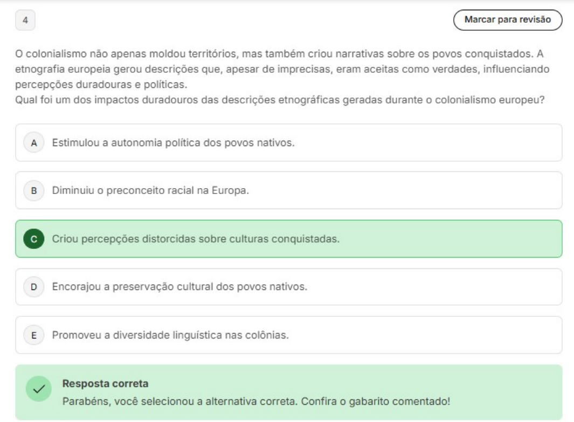Choose answer 'Encorajou a preservação cultural dos povos nativos'
The image size is (574, 422).
(179, 287)
